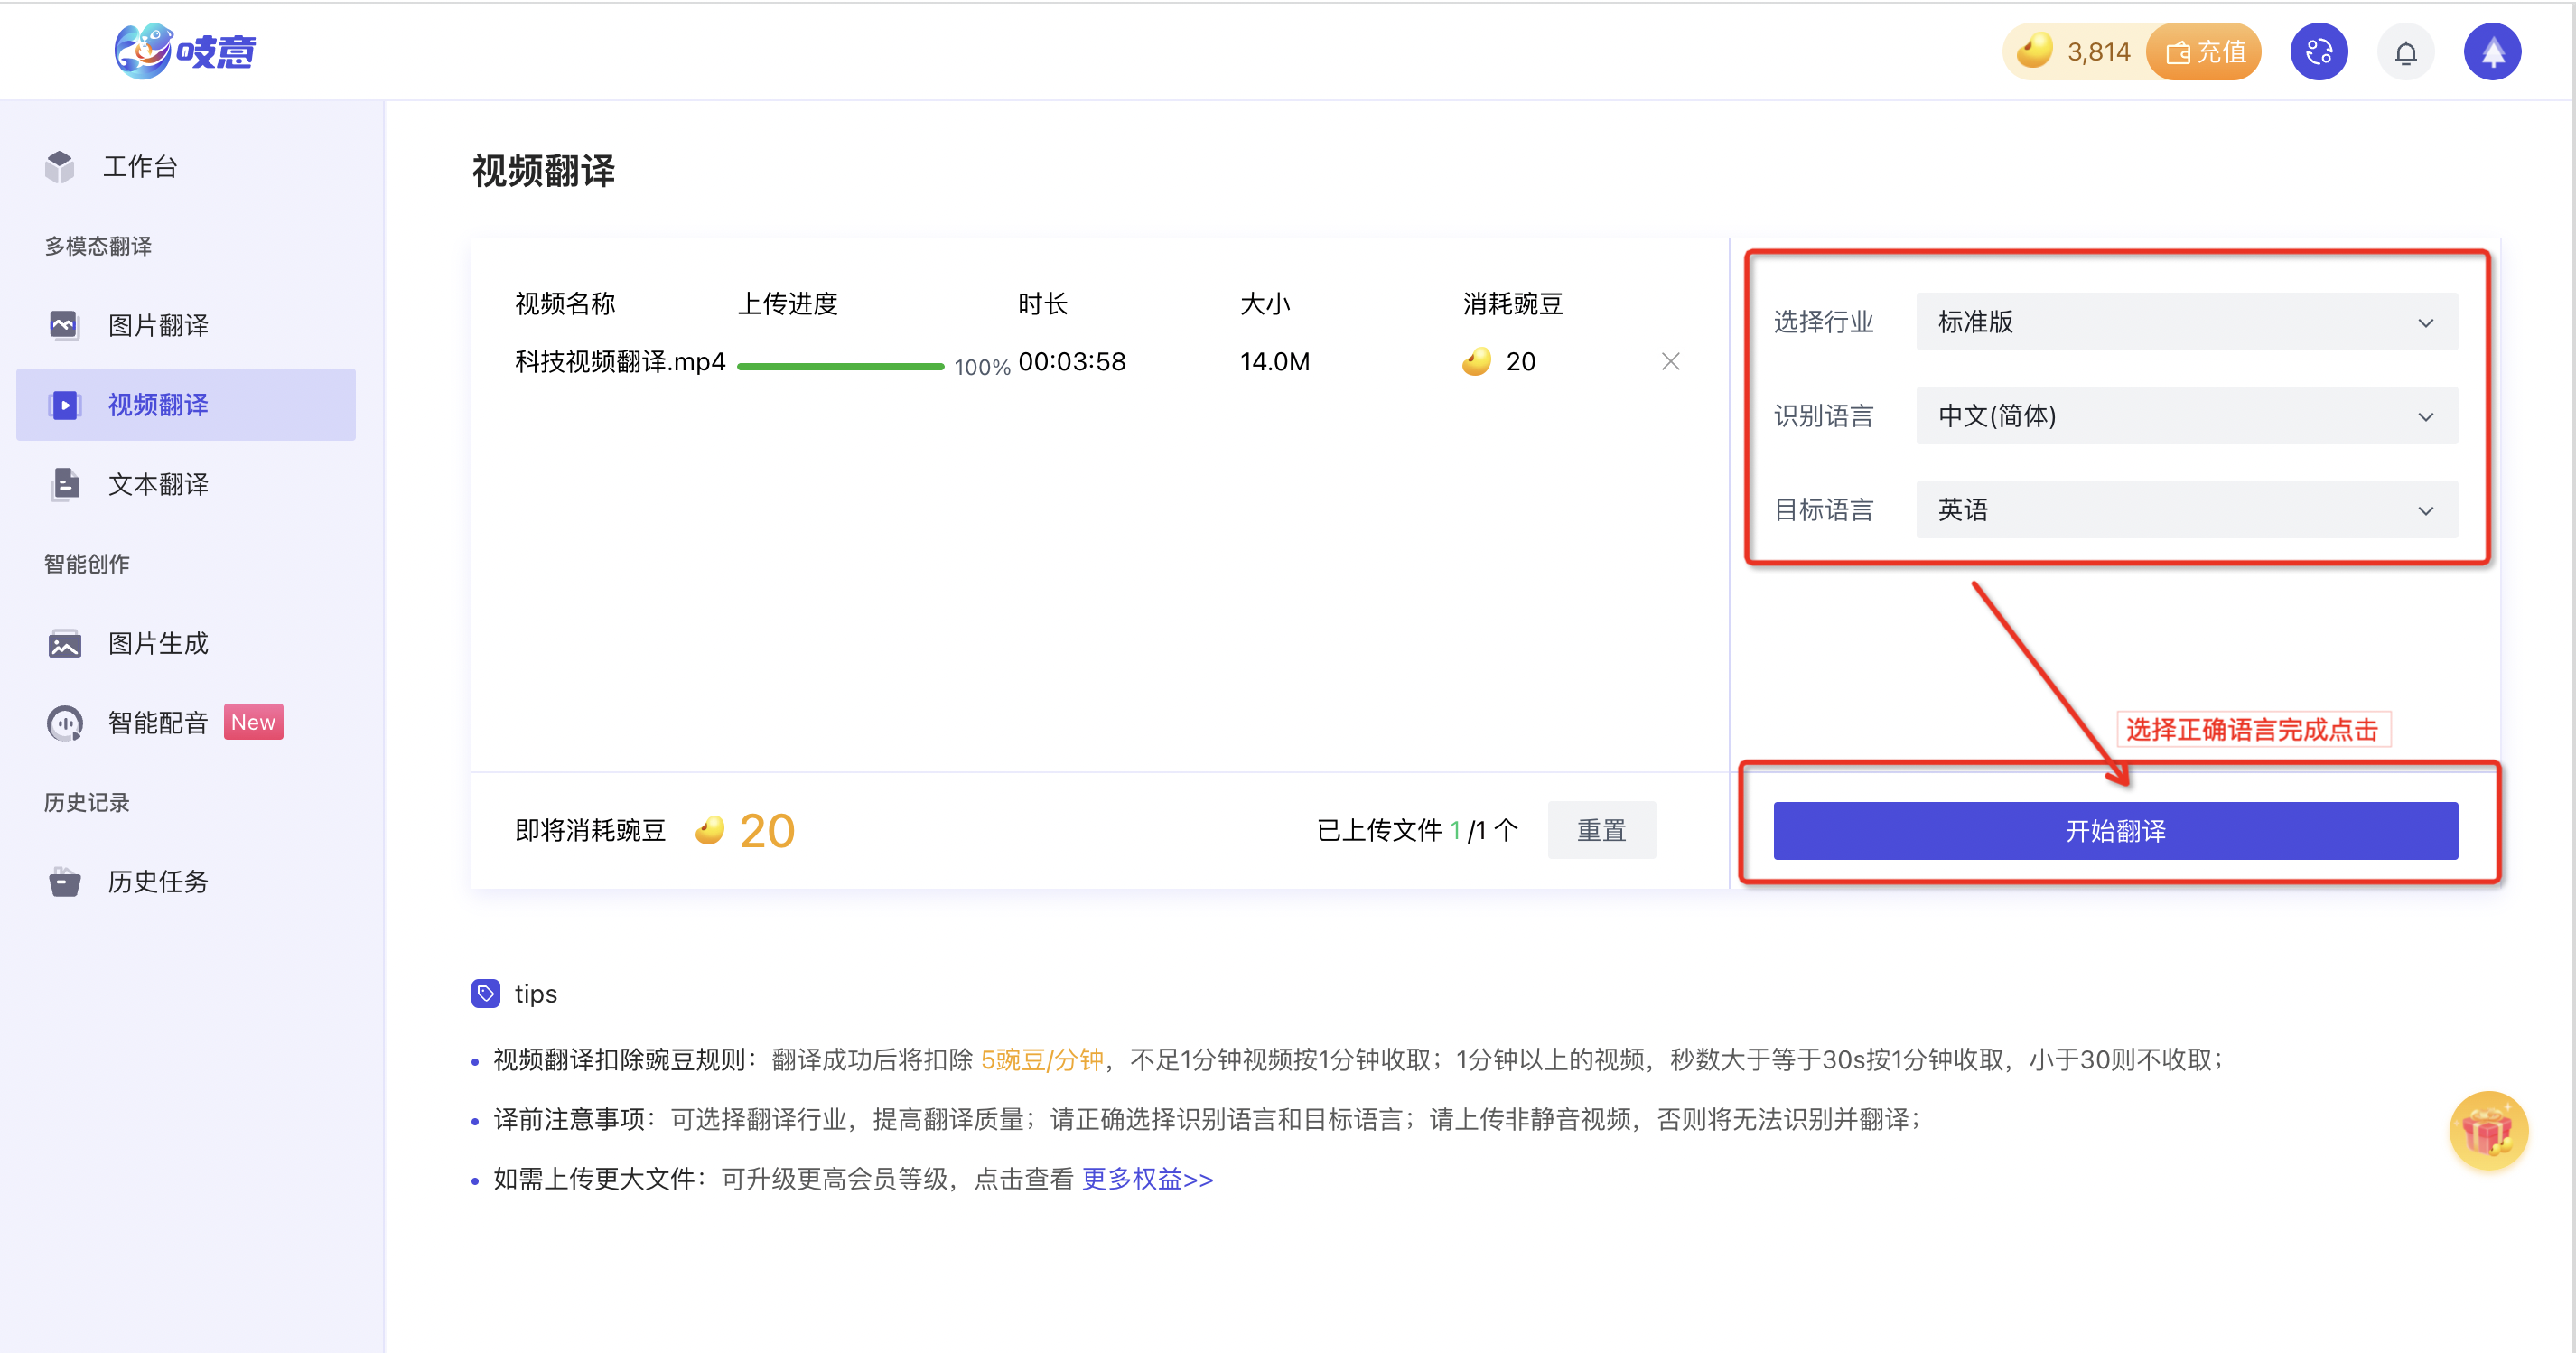Image resolution: width=2576 pixels, height=1353 pixels.
Task: Open the notification bell icon
Action: pyautogui.click(x=2405, y=52)
